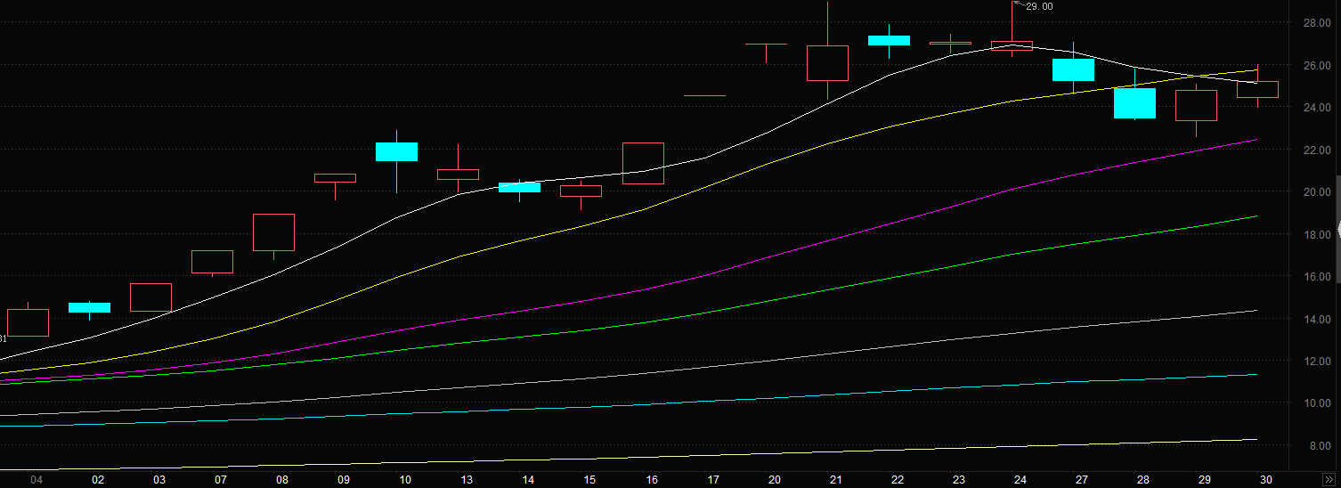The width and height of the screenshot is (1341, 488).
Task: Click the 17 date label on time axis
Action: click(x=713, y=480)
